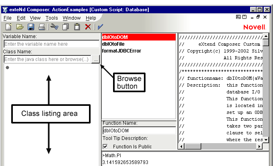
Task: Click the Function Name field containing dbIOtoDOM
Action: (139, 130)
